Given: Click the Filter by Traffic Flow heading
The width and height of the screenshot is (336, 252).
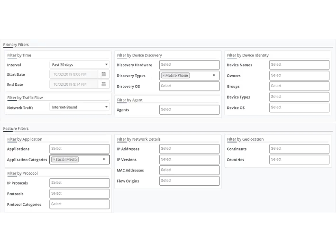Looking at the screenshot, I should [x=25, y=97].
